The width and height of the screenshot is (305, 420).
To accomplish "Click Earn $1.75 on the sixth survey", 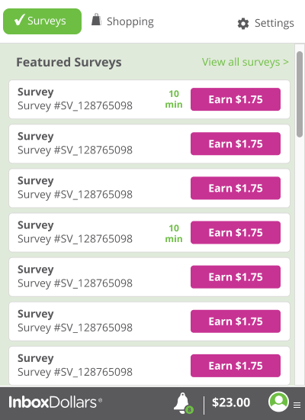I will (x=236, y=321).
